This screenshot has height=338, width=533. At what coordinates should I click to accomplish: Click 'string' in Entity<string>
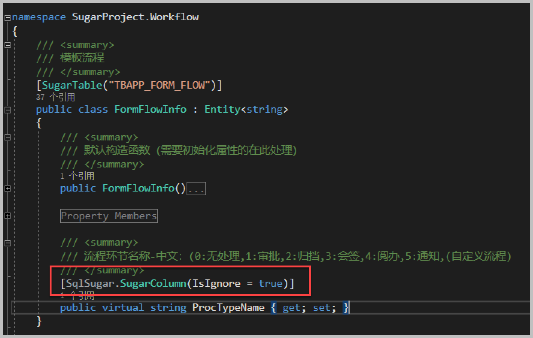264,109
